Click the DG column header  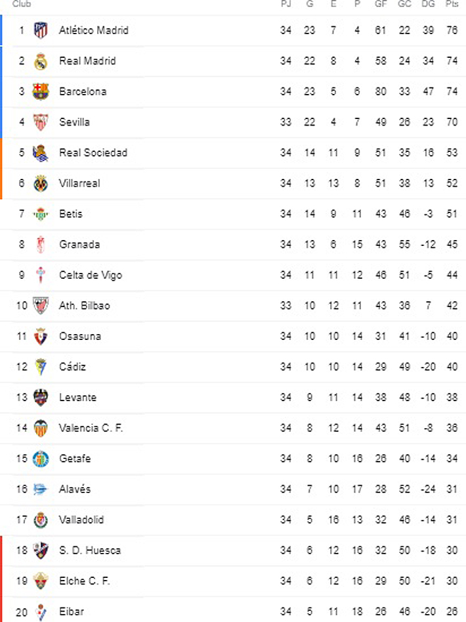(x=428, y=5)
